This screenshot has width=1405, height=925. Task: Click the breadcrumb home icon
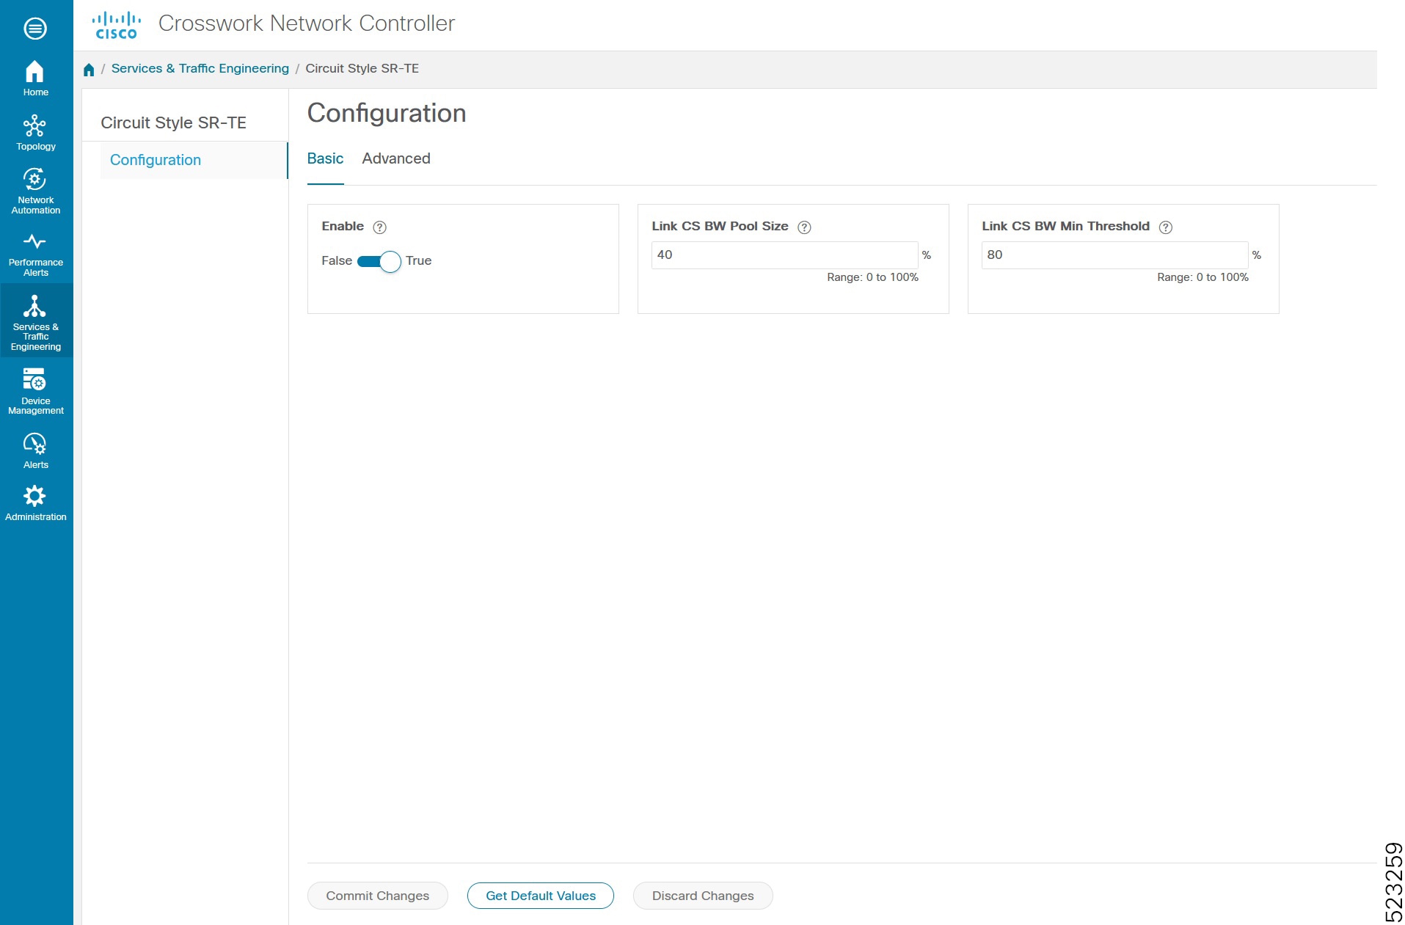(89, 69)
